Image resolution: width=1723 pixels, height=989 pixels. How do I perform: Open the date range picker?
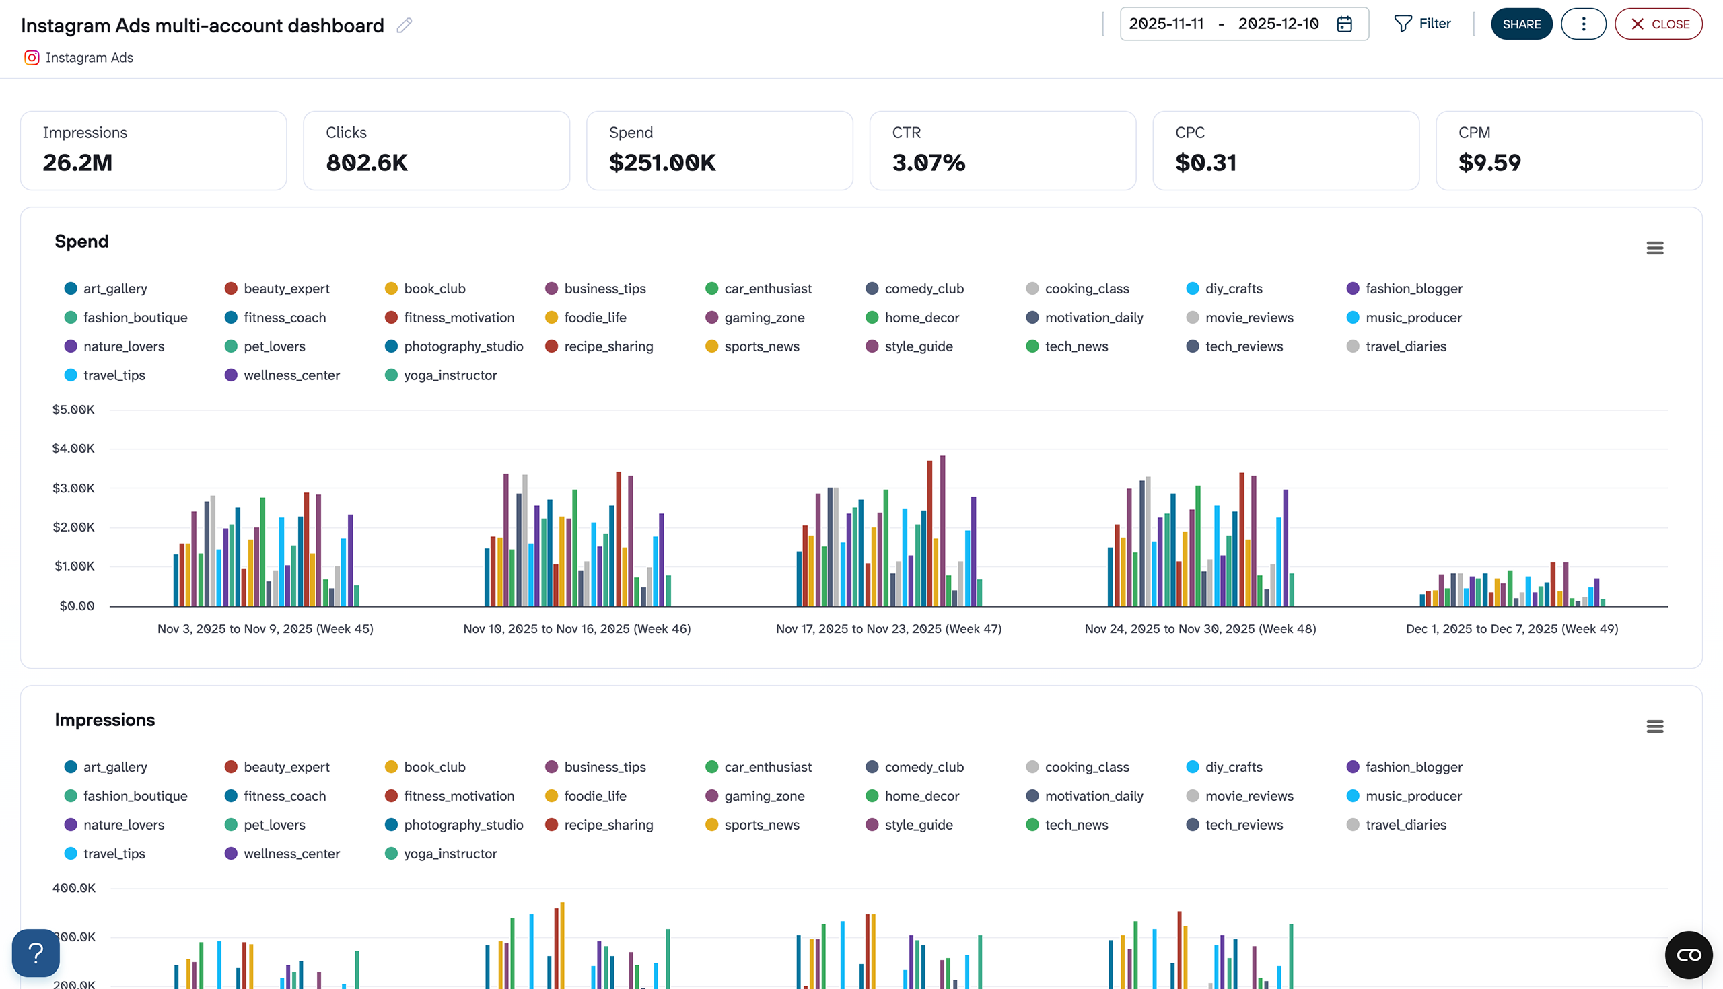pyautogui.click(x=1243, y=23)
